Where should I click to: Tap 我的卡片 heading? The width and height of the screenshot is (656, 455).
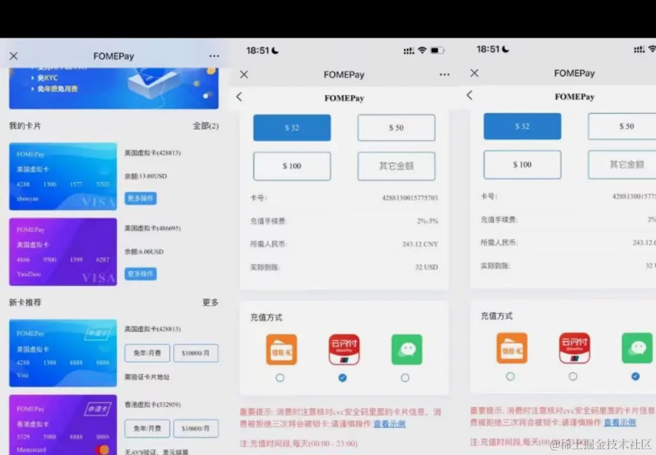(x=25, y=126)
